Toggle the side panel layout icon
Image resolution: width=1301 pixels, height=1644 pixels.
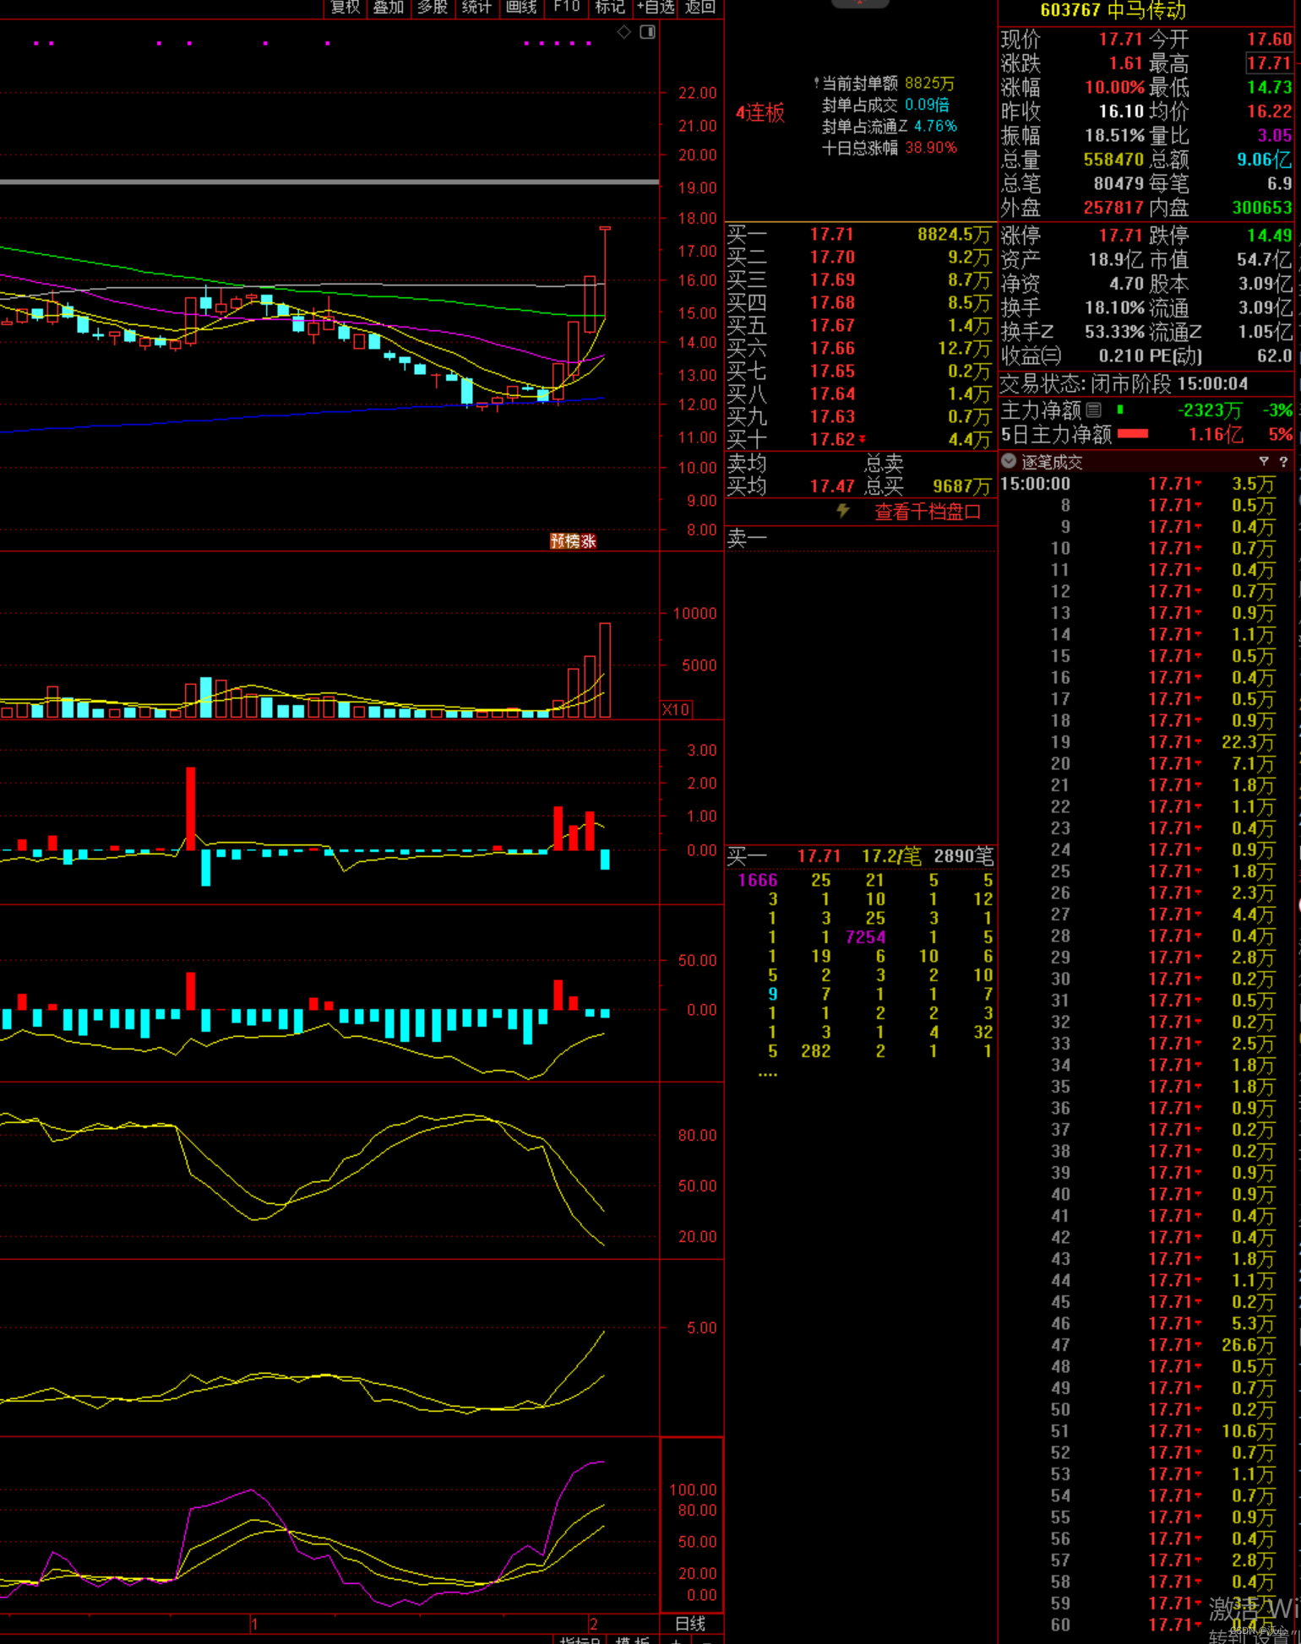pos(648,32)
